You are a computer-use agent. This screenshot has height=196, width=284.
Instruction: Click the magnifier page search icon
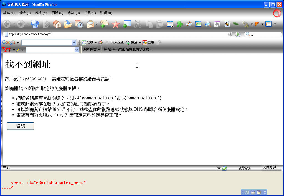pyautogui.click(x=208, y=24)
